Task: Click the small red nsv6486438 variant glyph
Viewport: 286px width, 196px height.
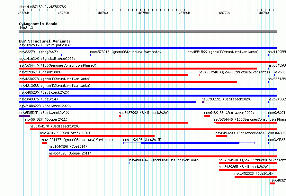Action: (x=207, y=116)
